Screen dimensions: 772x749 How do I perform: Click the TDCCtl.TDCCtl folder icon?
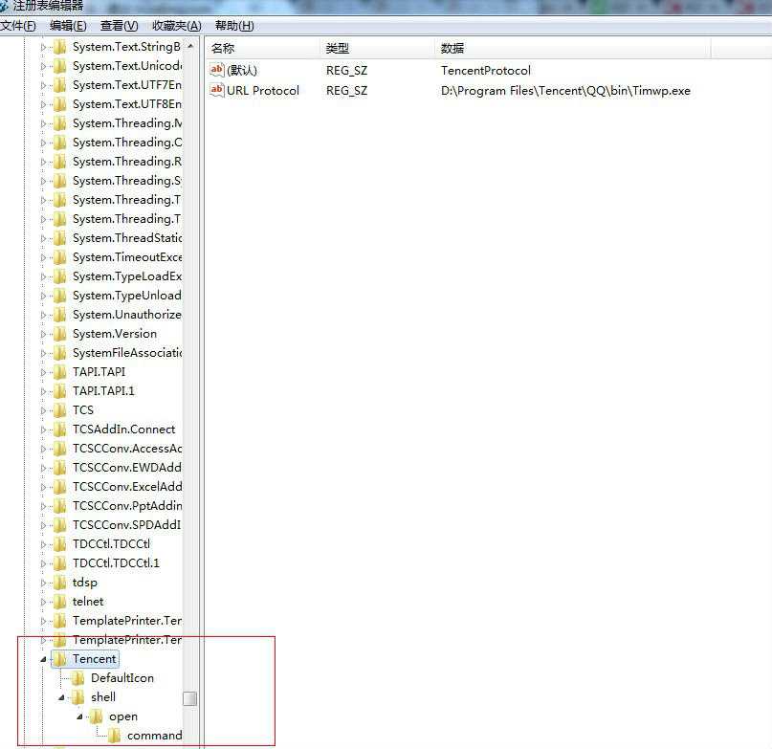coord(59,544)
